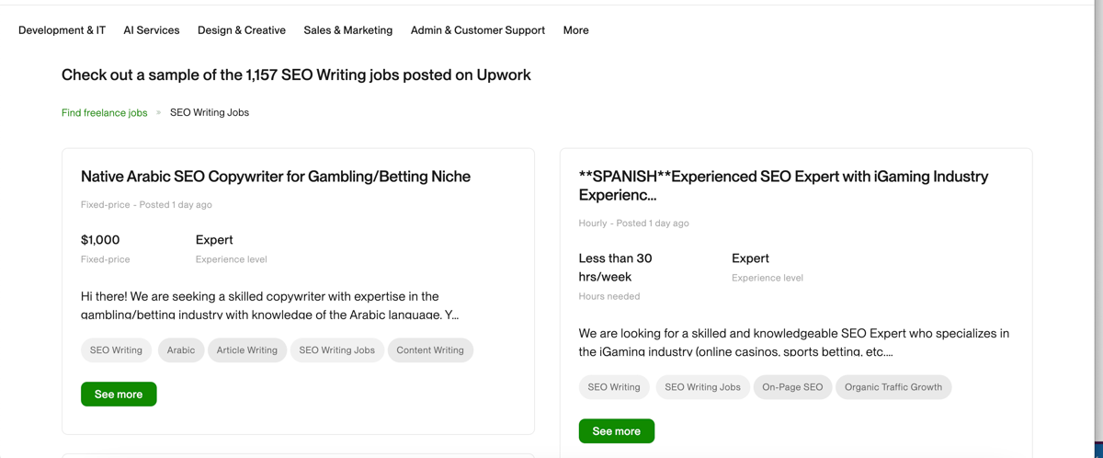See more on the iGaming SEO Expert job
This screenshot has height=458, width=1103.
617,431
